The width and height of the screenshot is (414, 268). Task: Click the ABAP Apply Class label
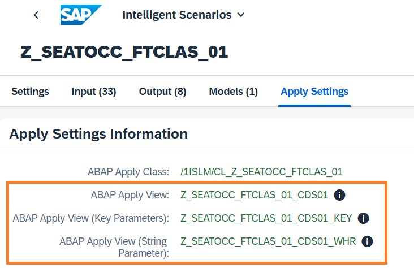coord(128,172)
